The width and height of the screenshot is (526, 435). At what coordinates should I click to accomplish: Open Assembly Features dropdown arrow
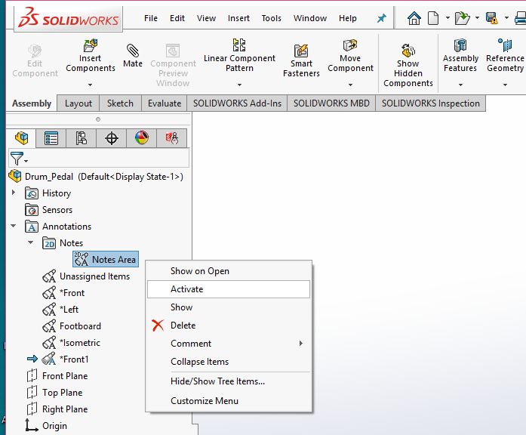tap(460, 85)
